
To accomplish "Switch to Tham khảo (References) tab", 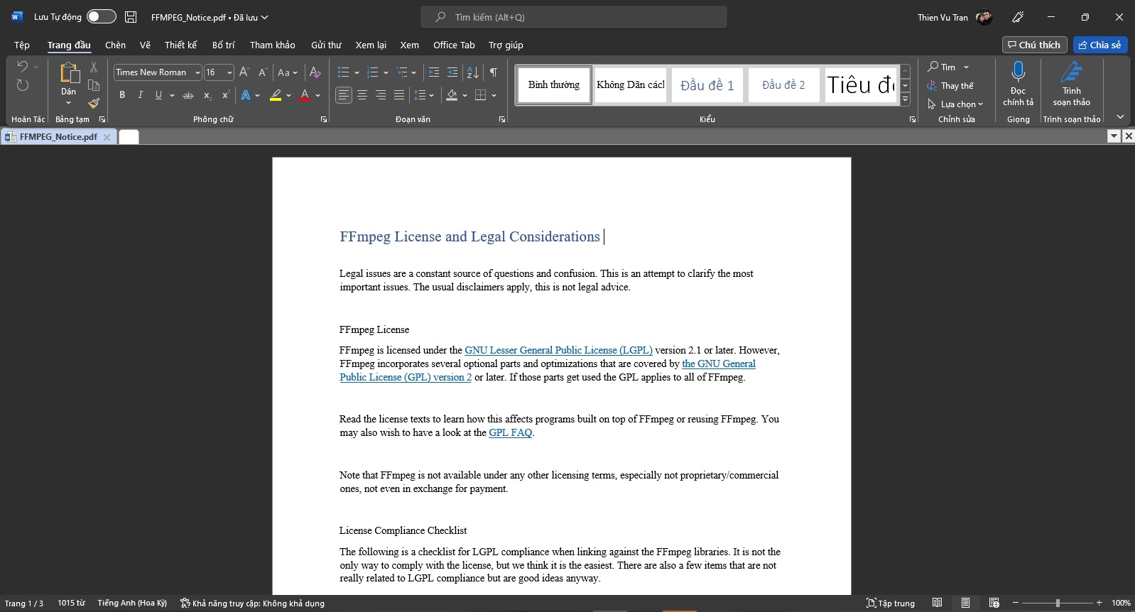I will (x=272, y=45).
